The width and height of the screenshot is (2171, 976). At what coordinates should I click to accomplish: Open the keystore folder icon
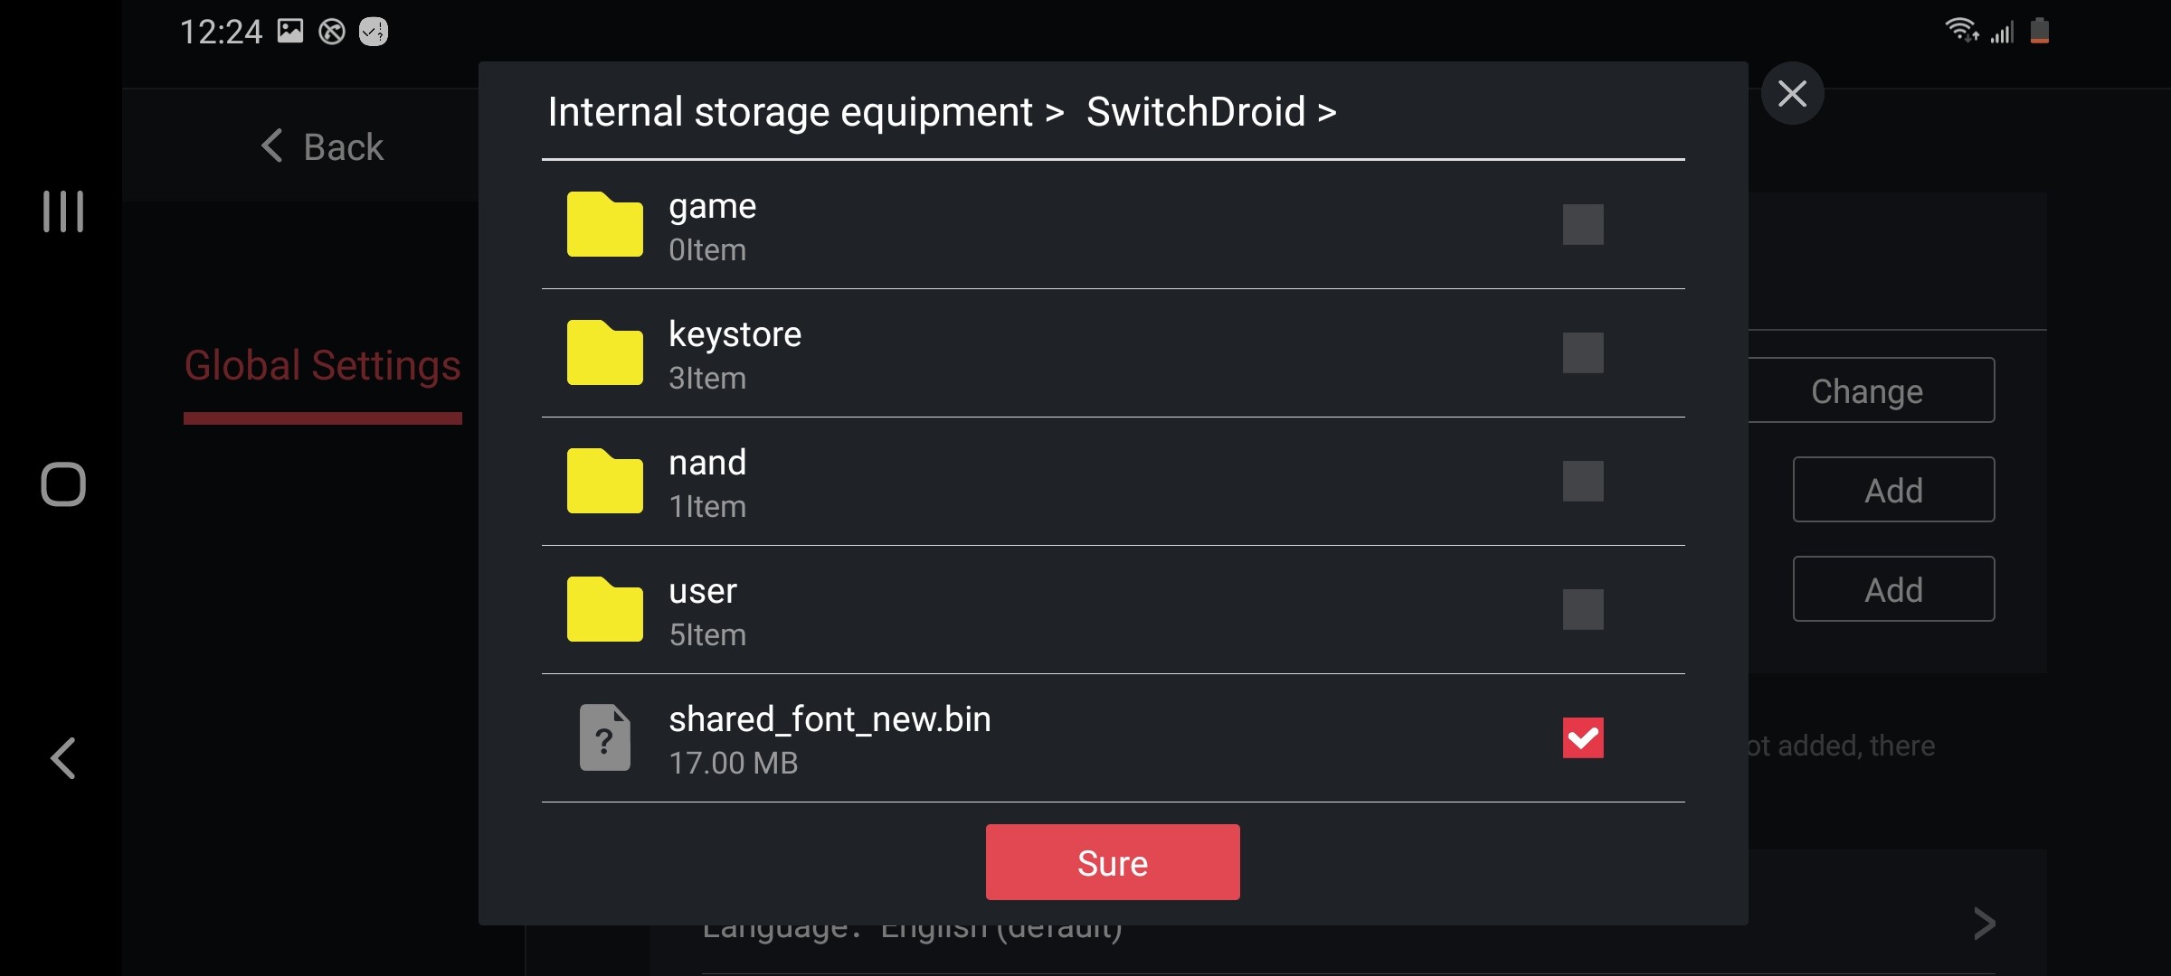pyautogui.click(x=604, y=352)
